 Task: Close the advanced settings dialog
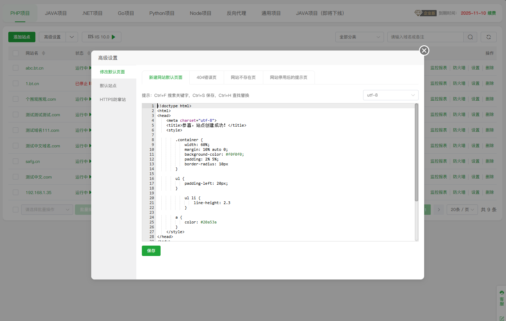[x=424, y=51]
